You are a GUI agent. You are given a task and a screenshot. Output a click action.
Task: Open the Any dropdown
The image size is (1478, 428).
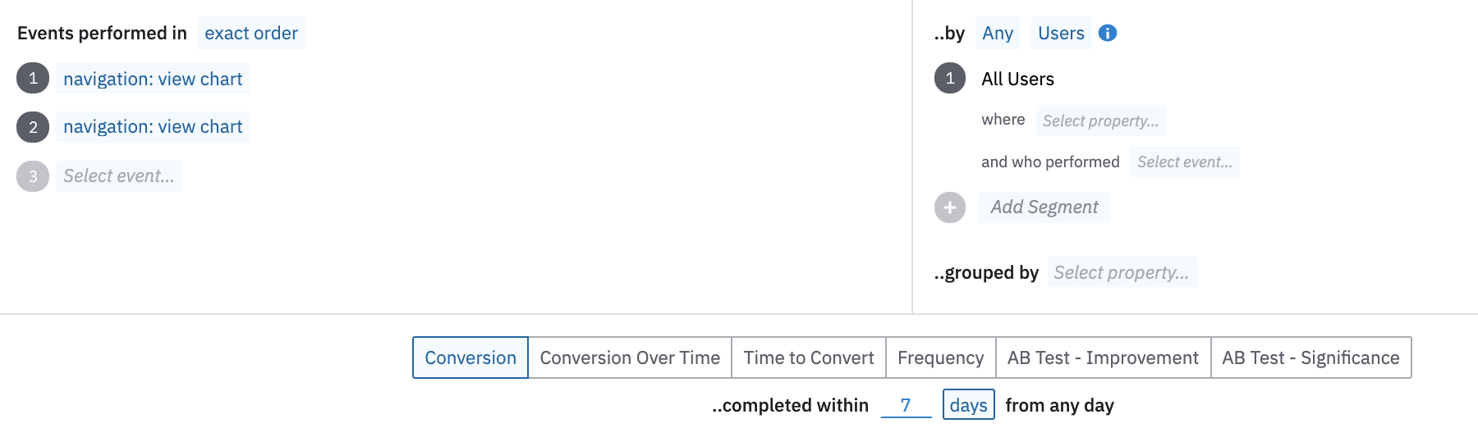[x=997, y=33]
